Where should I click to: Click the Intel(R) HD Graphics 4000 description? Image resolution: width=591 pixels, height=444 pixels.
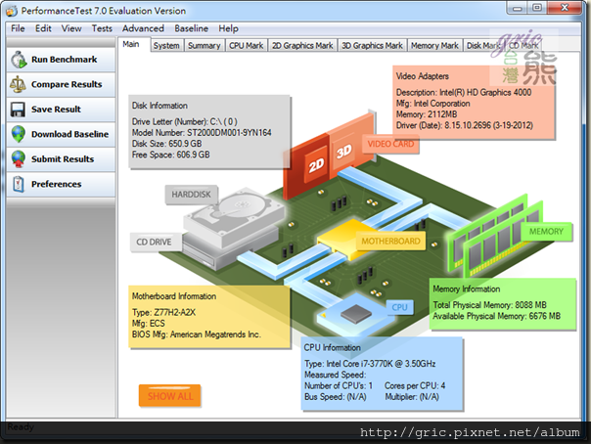click(x=464, y=92)
